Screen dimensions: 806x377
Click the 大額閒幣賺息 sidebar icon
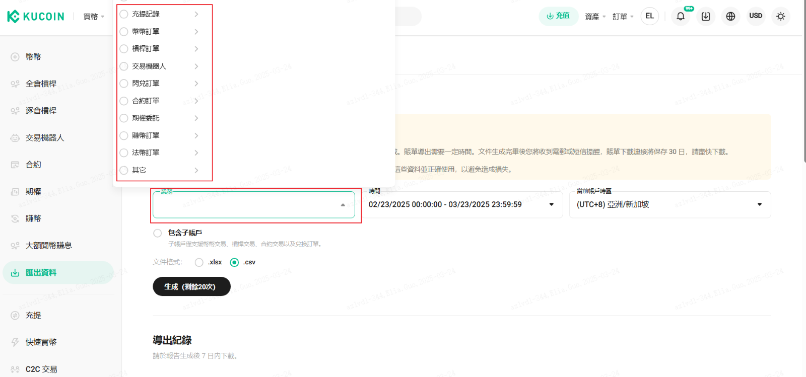point(15,246)
